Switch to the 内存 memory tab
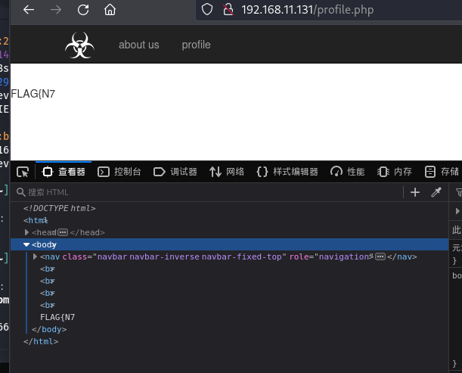Screen dimensions: 462x373 (x=394, y=172)
